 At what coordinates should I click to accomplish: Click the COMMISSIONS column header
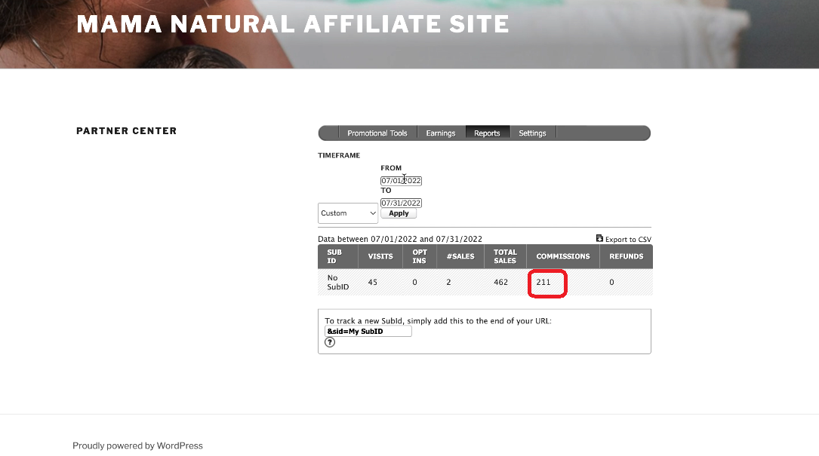(563, 256)
